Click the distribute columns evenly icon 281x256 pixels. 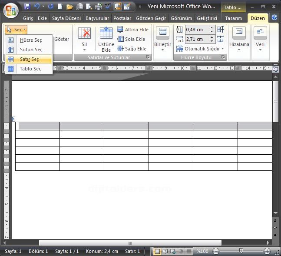[221, 39]
